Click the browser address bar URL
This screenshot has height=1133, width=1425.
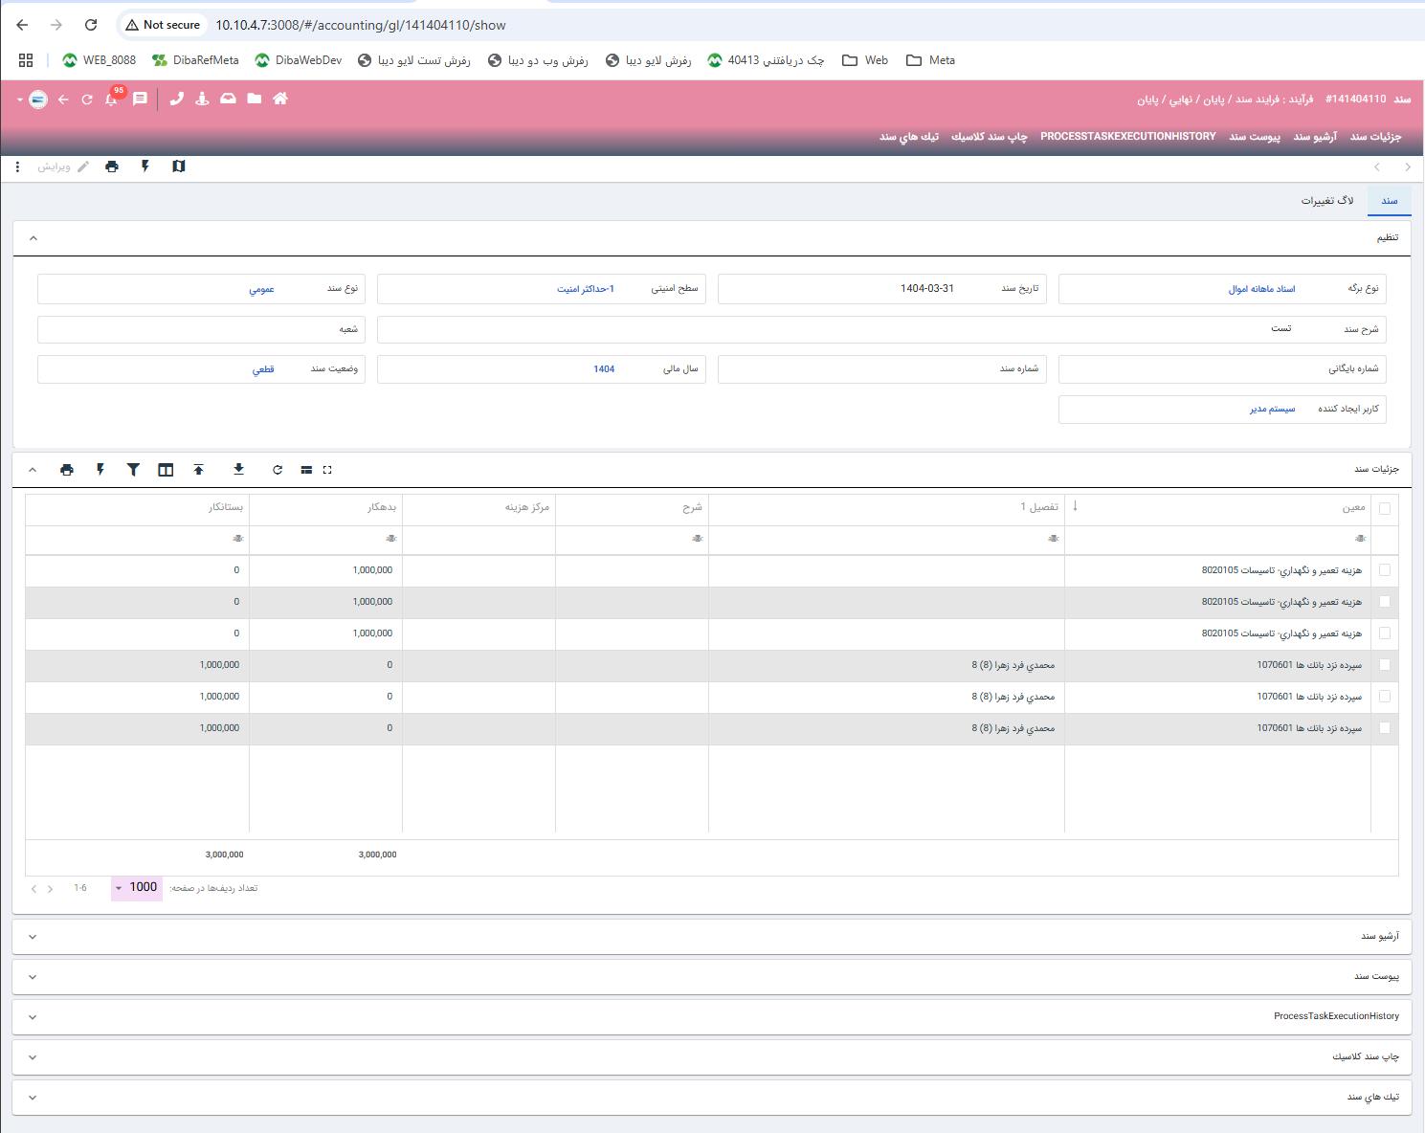361,25
